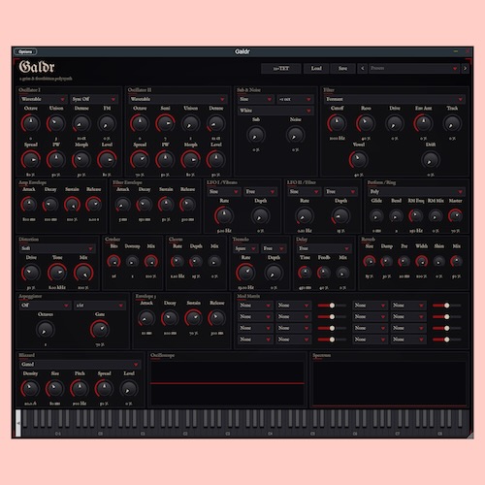The width and height of the screenshot is (485, 485).
Task: Click Oscillator I Unison knob
Action: click(x=56, y=123)
